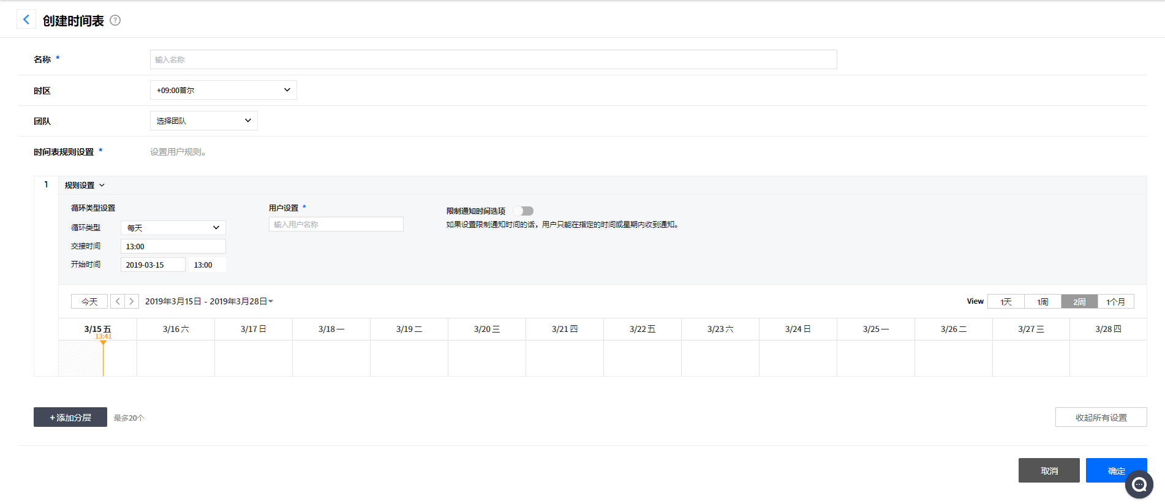
Task: Click the 添加分层 button
Action: (70, 417)
